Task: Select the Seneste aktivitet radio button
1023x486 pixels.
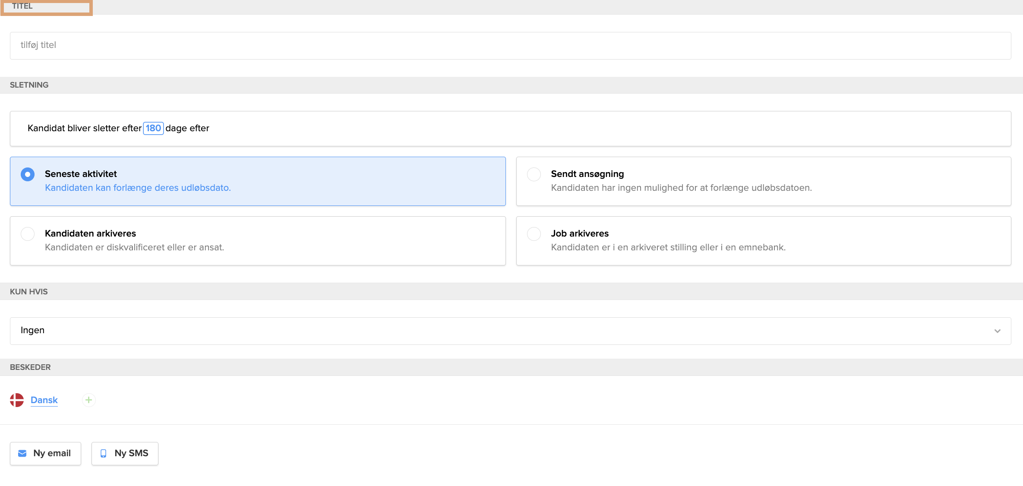Action: click(28, 174)
